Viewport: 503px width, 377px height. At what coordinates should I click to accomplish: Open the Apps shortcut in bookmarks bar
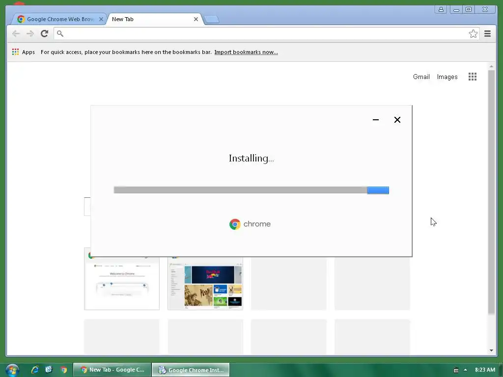pyautogui.click(x=24, y=52)
